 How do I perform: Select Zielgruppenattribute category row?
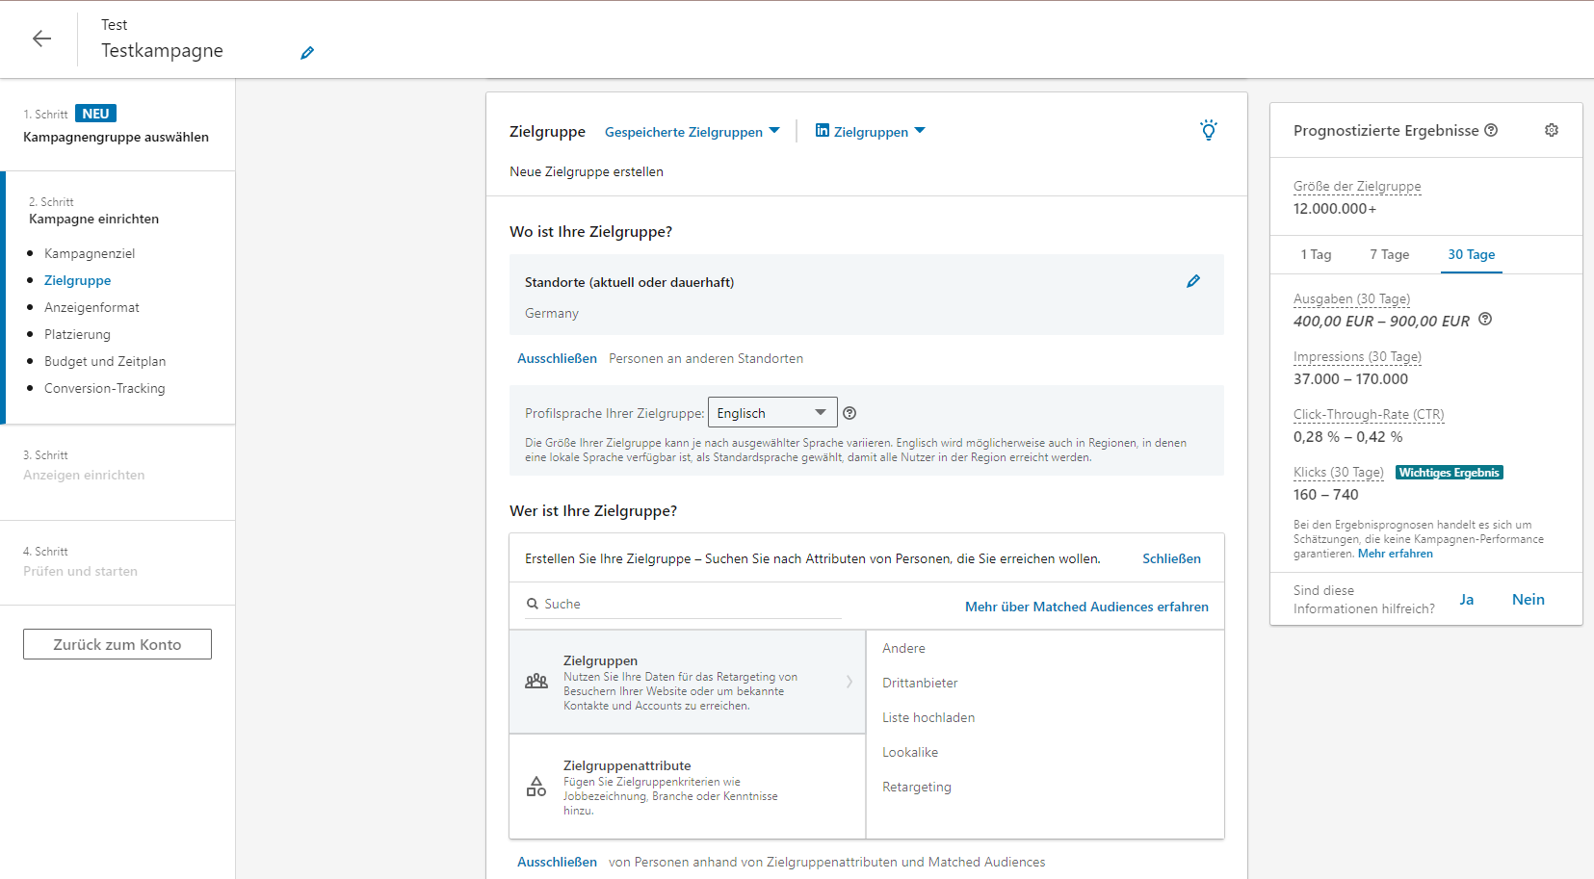[x=688, y=787]
